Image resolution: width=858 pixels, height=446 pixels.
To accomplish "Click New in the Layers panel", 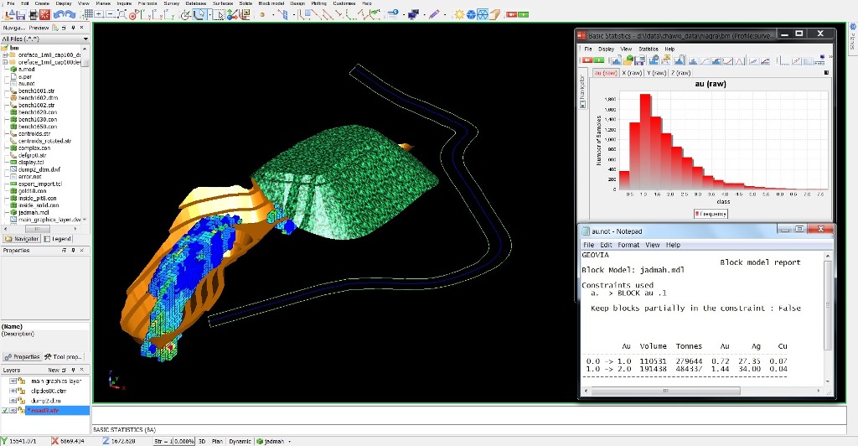I will click(x=53, y=370).
